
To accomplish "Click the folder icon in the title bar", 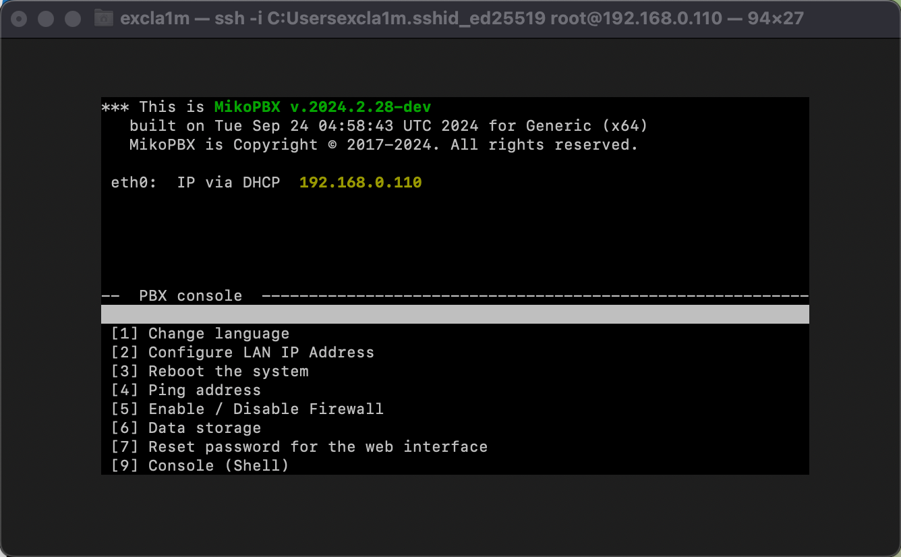I will point(103,18).
